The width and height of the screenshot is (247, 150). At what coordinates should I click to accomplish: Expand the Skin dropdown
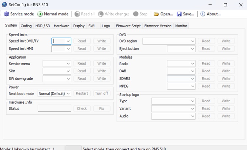(68, 71)
